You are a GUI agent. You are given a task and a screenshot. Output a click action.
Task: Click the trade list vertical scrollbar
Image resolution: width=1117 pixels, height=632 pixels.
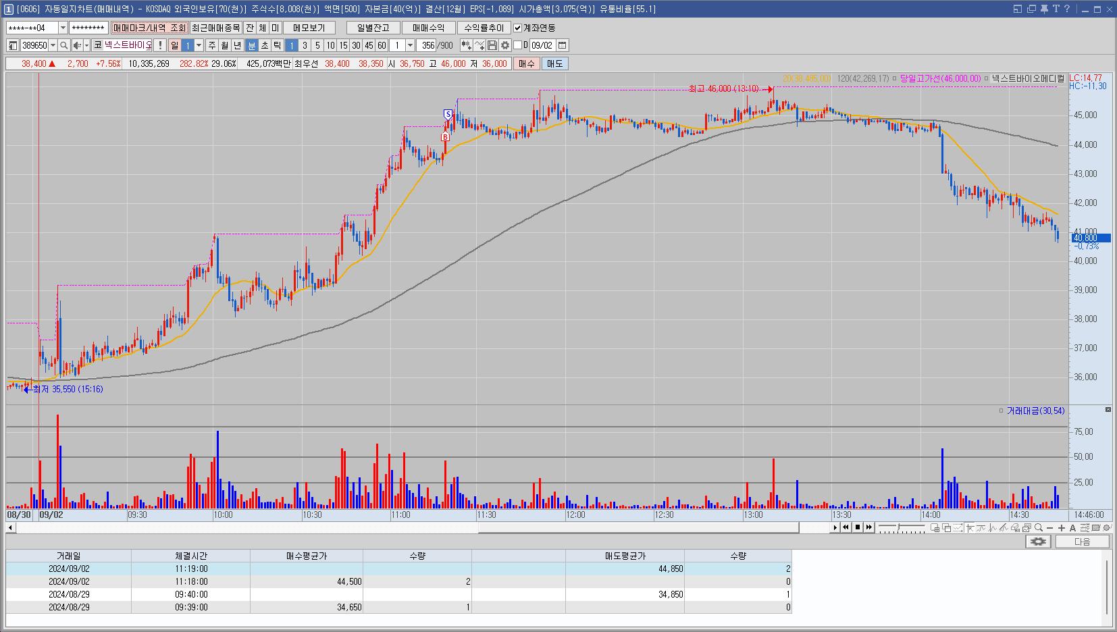point(1107,587)
